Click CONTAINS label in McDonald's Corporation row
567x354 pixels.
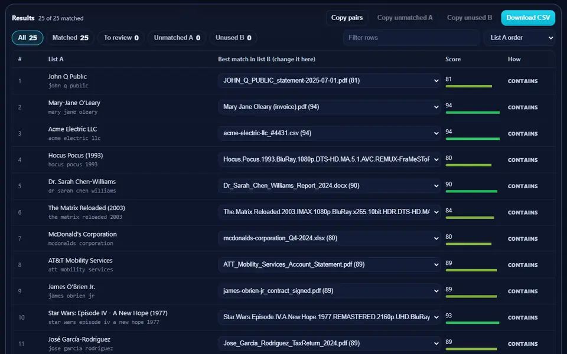pos(523,239)
